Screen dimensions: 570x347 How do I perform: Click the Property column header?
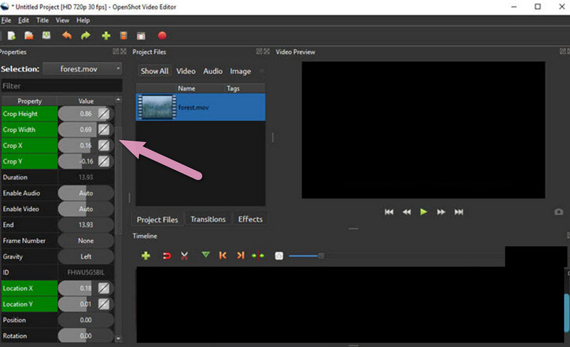pos(29,101)
